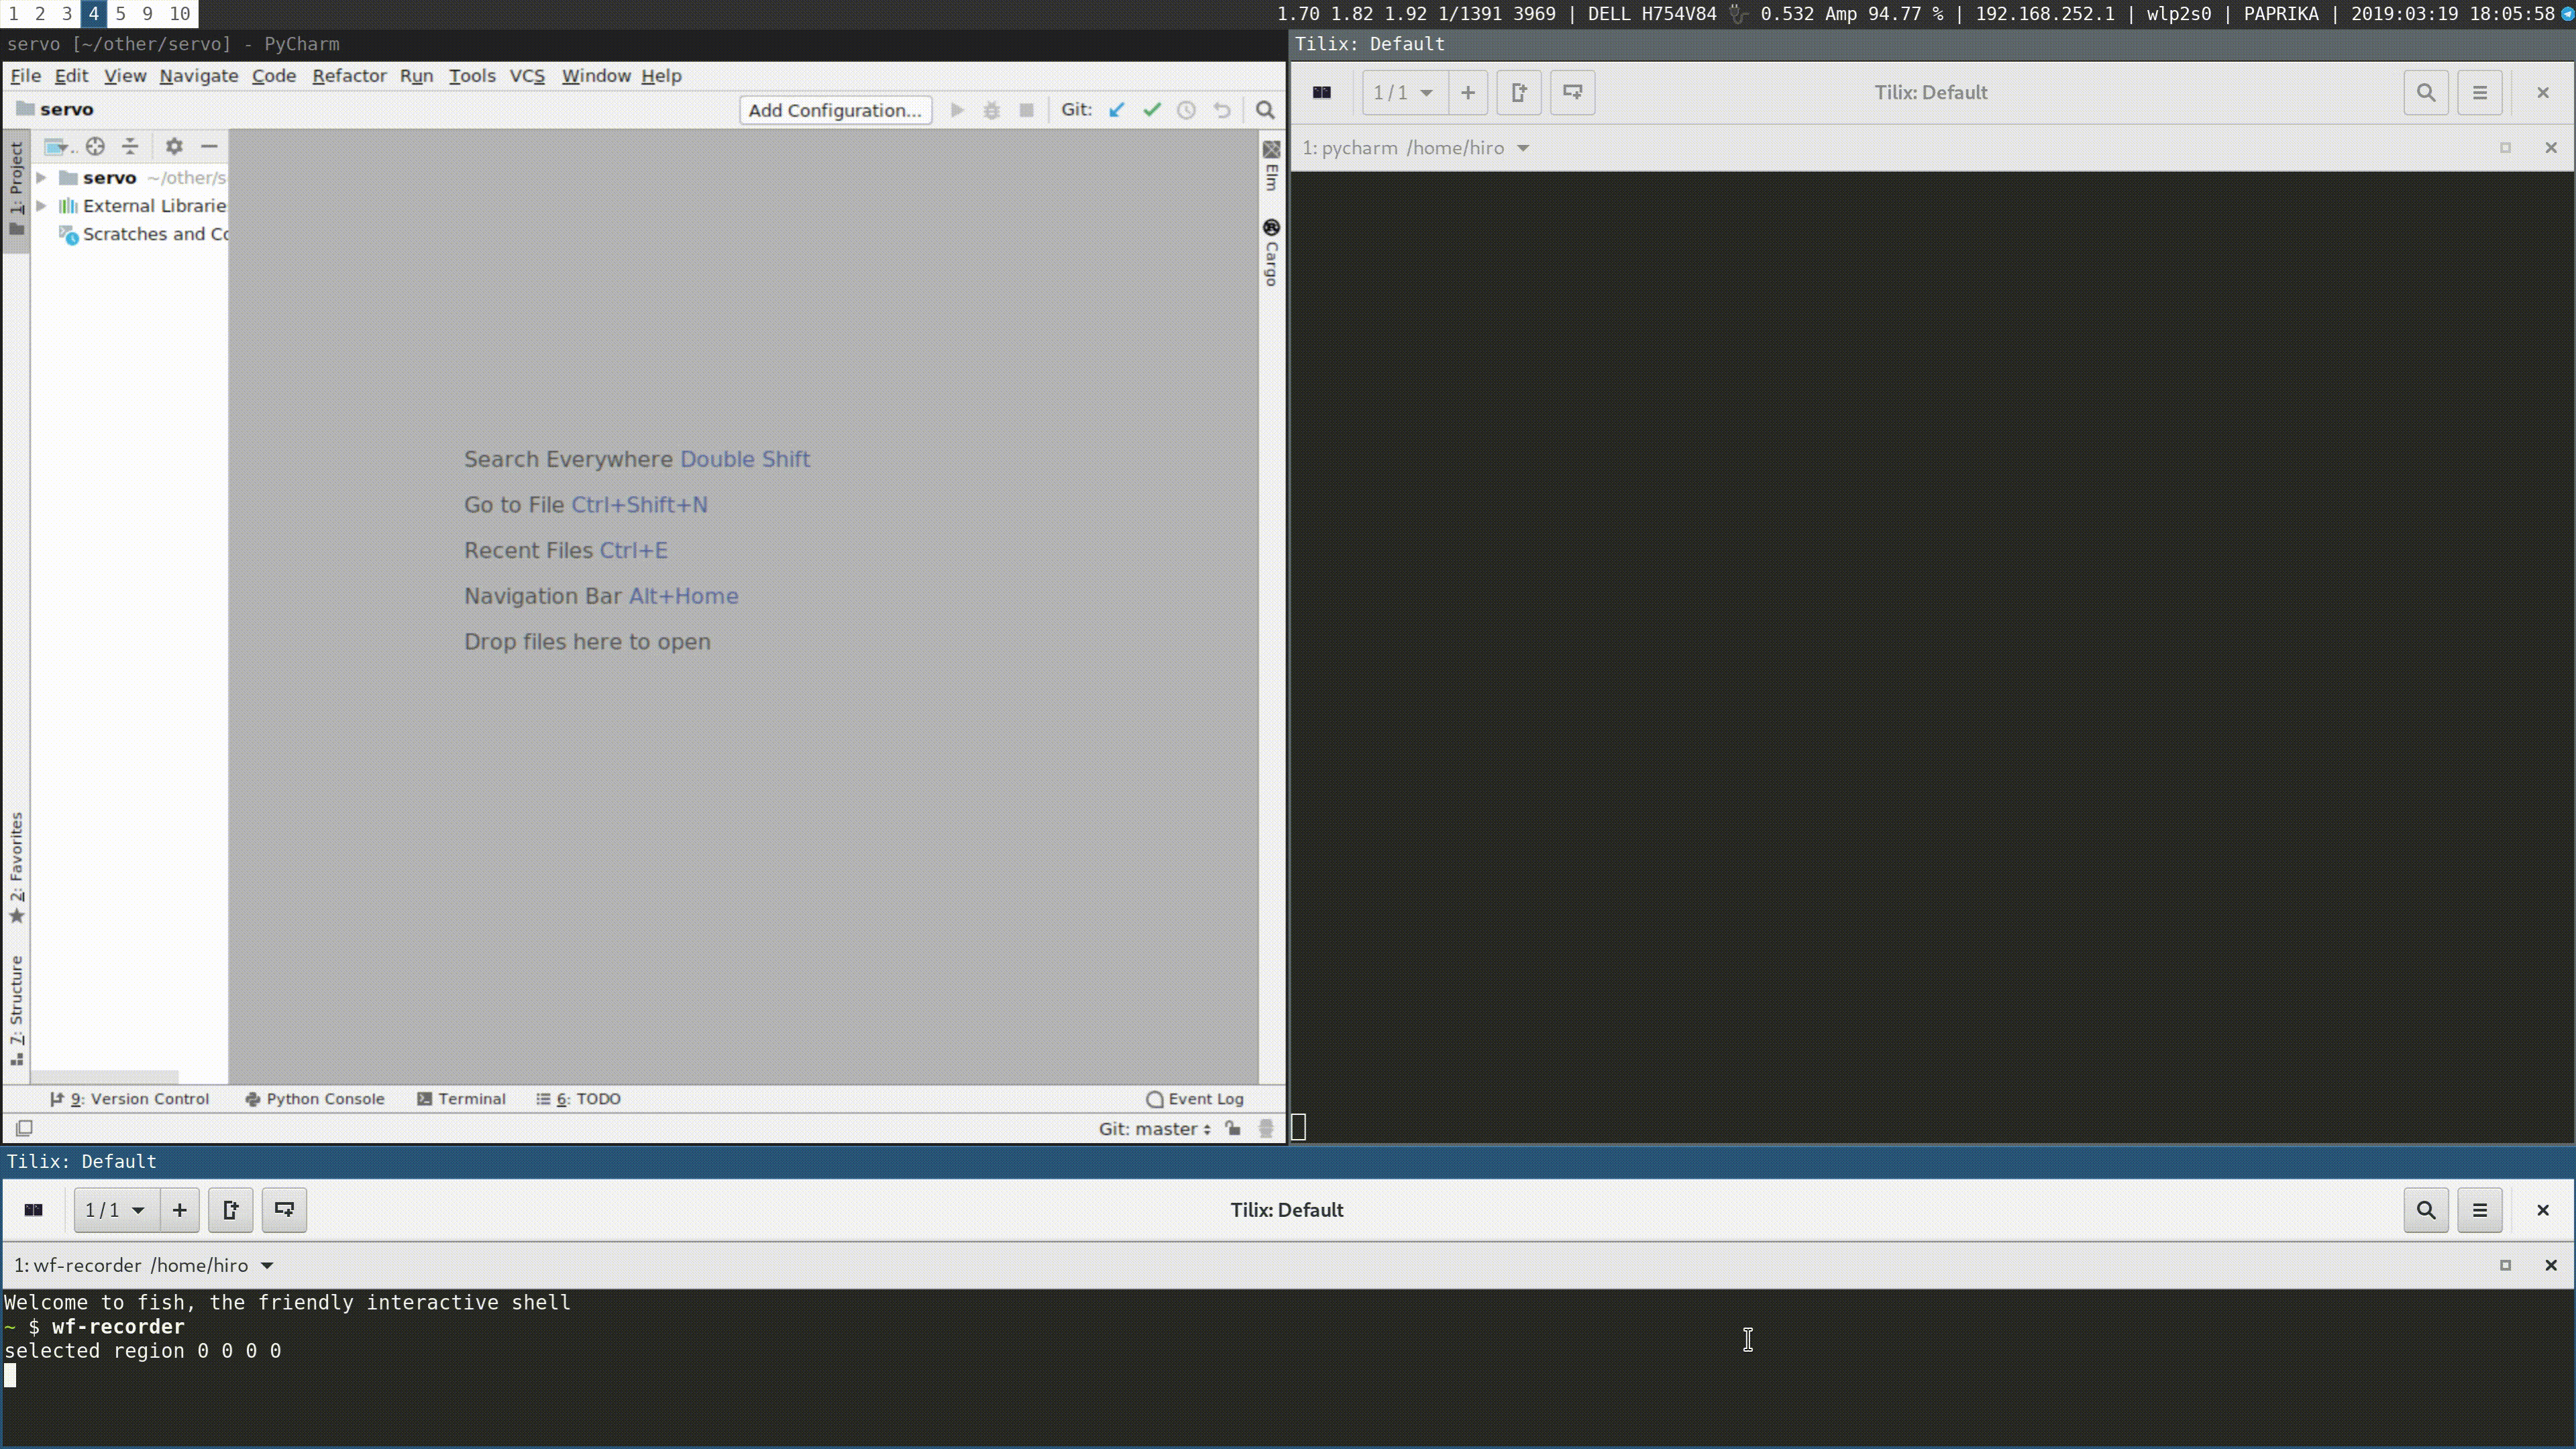Click the search icon in Tilix header bar
This screenshot has height=1449, width=2576.
coord(2426,92)
